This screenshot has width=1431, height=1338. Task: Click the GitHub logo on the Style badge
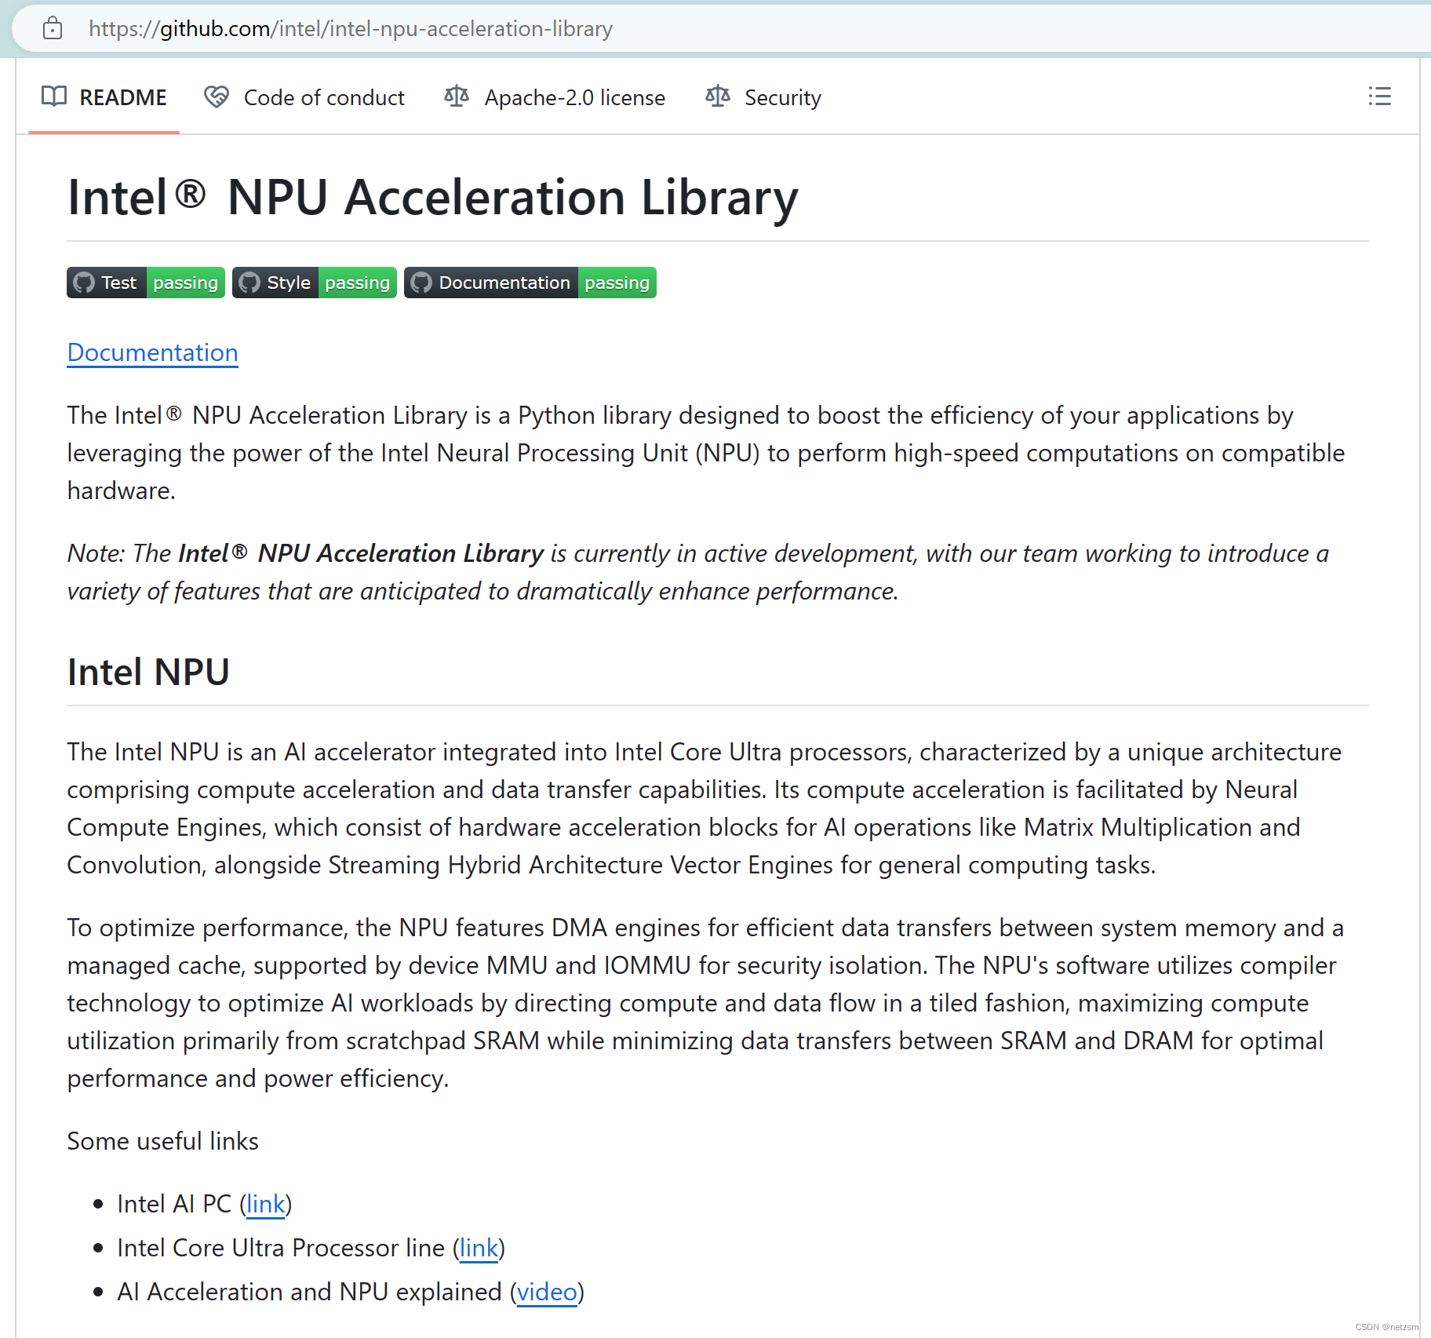pos(249,283)
